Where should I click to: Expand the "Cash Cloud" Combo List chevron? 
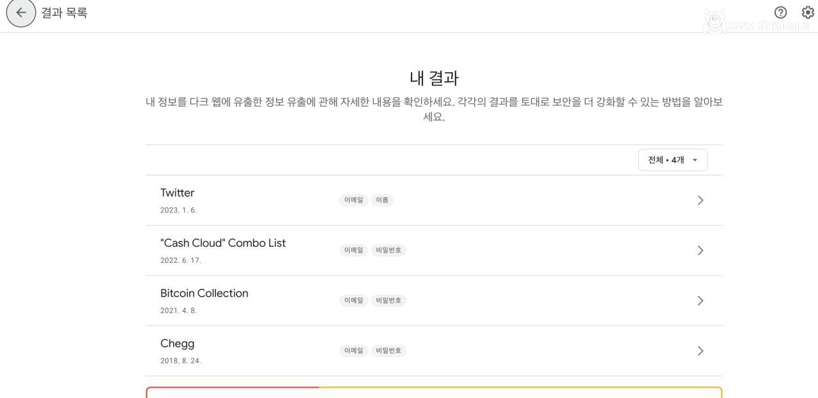pos(700,251)
